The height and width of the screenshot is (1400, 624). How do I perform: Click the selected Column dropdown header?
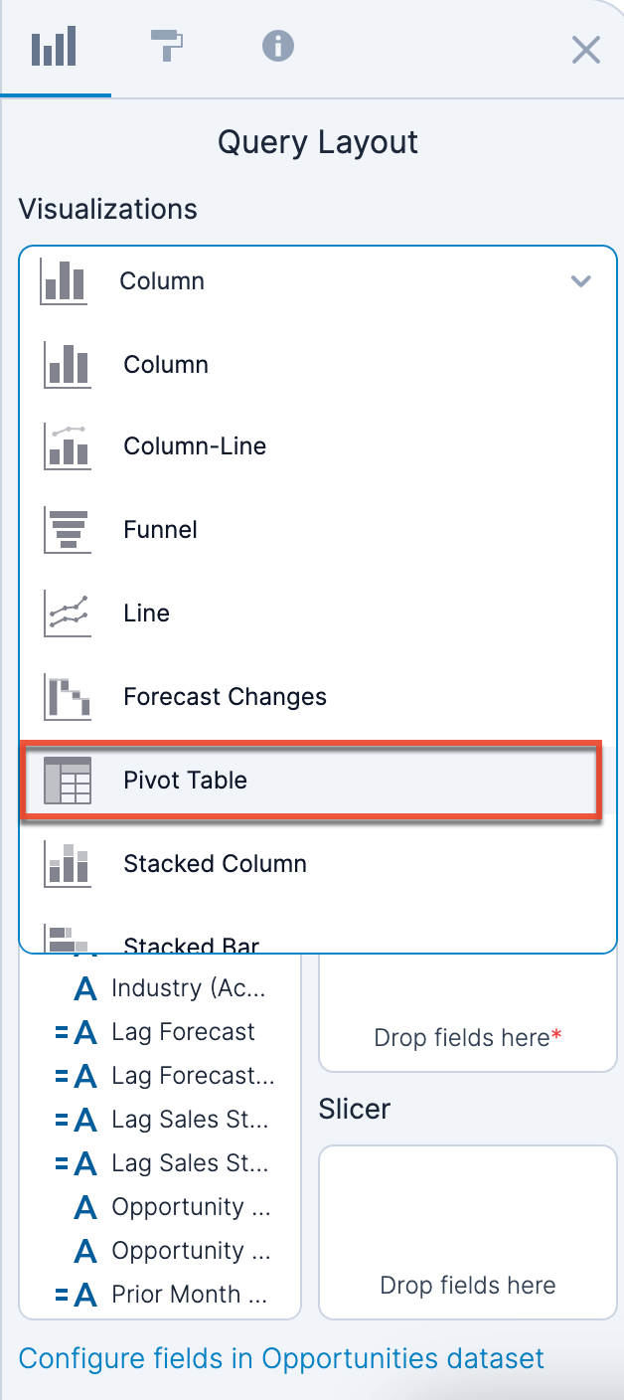(x=318, y=281)
